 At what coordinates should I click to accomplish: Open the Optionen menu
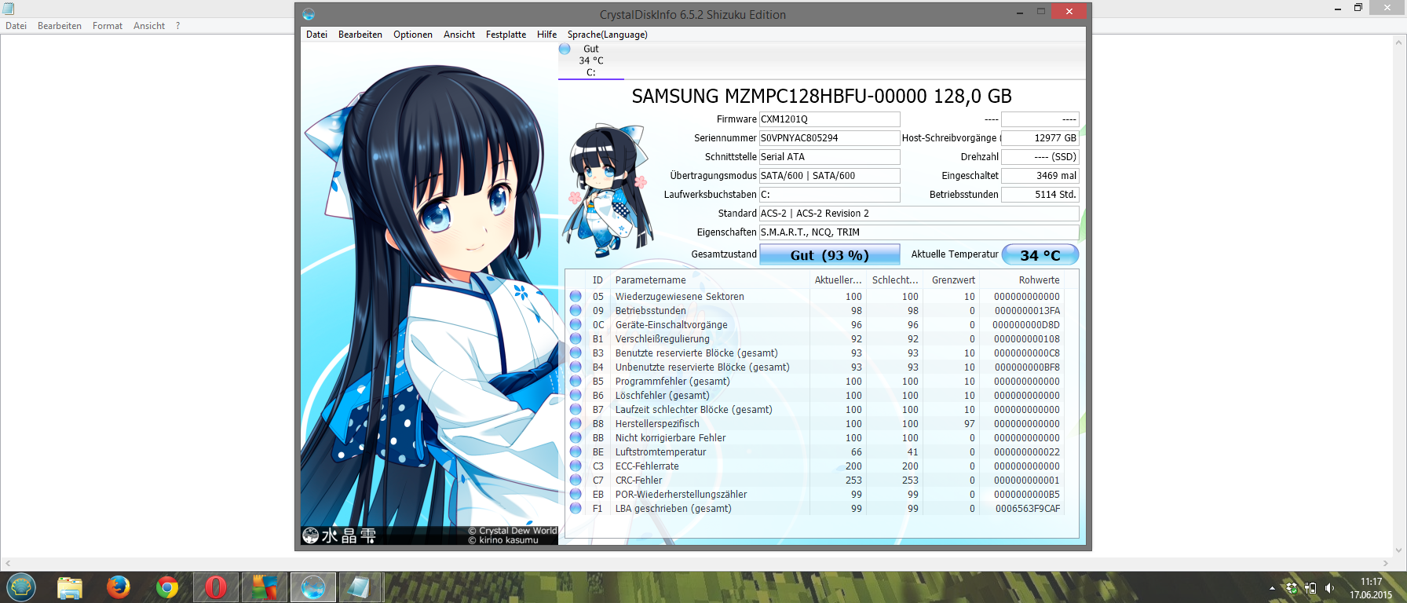click(413, 35)
